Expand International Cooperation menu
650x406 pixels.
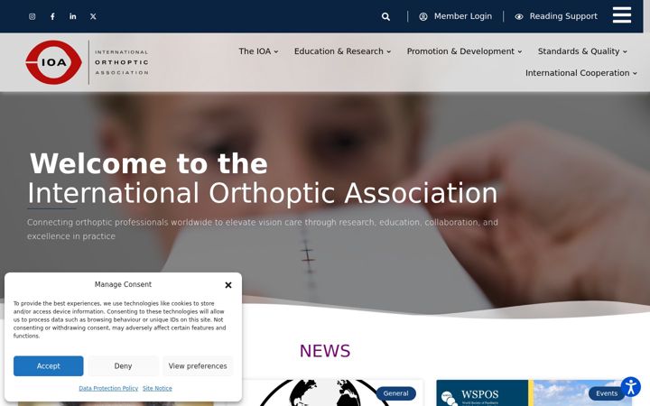(581, 73)
